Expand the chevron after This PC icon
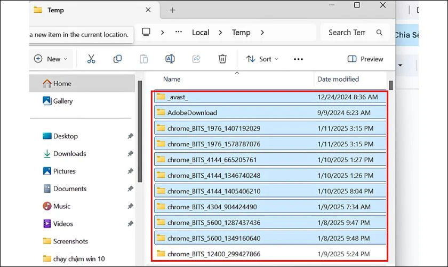Screen dimensions: 448x267 click(x=162, y=33)
